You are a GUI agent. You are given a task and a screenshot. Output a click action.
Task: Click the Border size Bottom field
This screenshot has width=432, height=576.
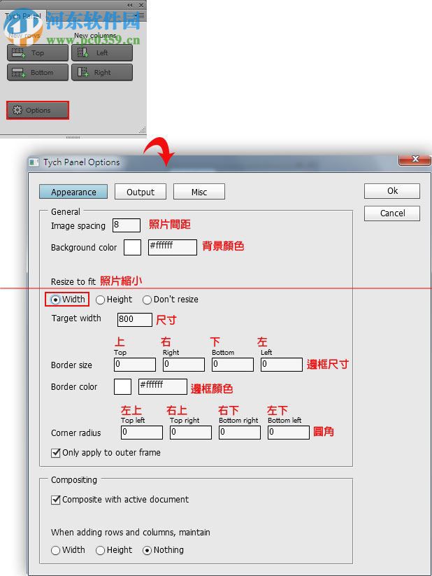point(233,365)
